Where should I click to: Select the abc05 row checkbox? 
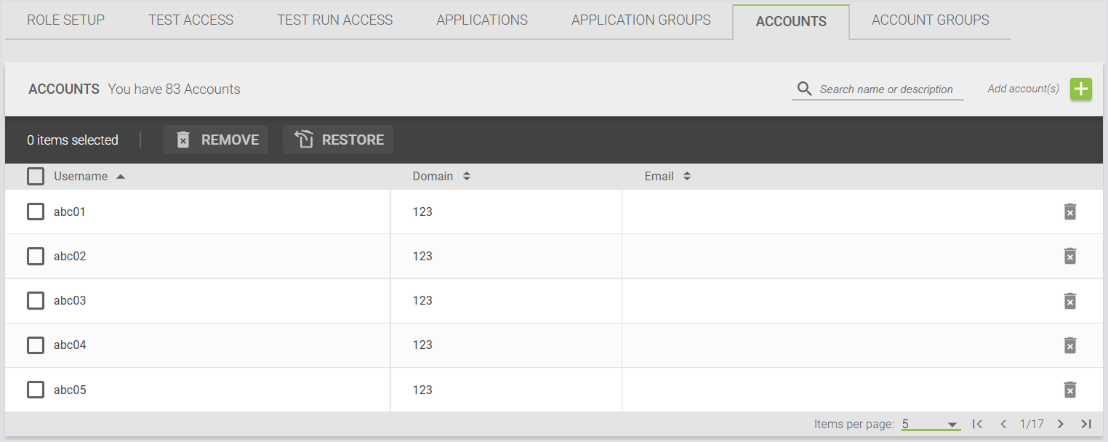36,390
